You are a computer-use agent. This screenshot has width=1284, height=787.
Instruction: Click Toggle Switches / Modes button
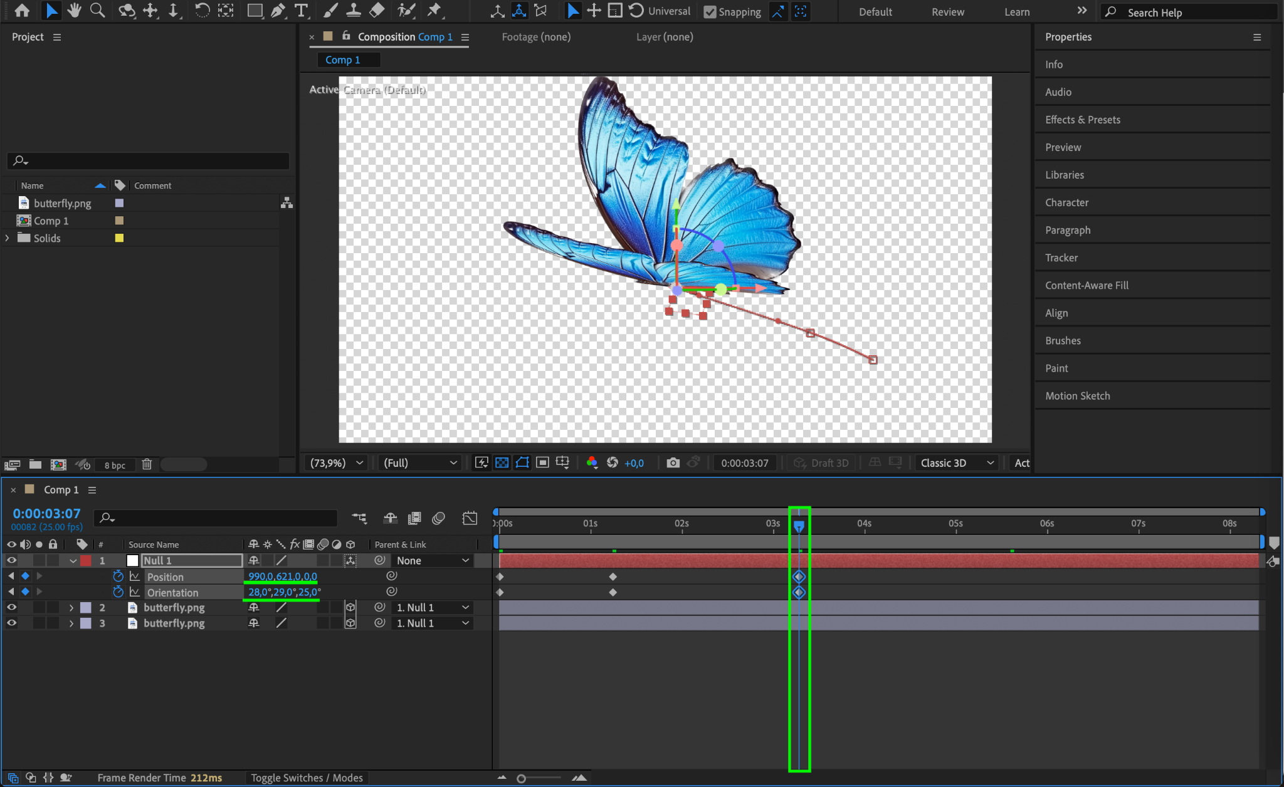307,778
